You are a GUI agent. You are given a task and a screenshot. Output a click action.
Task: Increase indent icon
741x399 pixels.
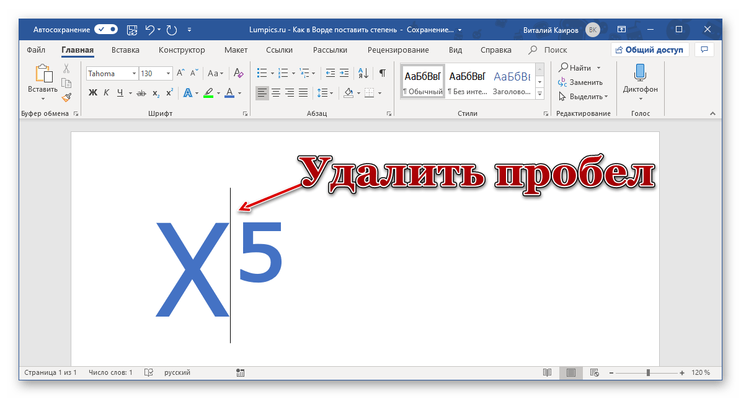click(x=344, y=73)
